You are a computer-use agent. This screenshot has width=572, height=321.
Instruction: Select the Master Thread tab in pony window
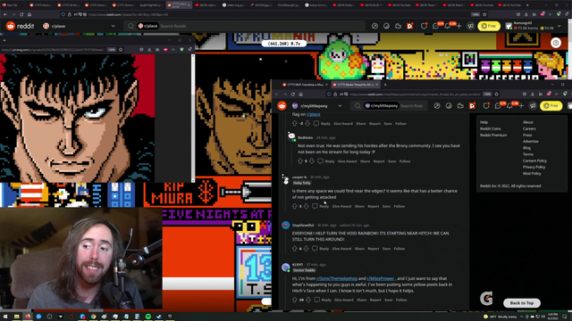point(355,85)
